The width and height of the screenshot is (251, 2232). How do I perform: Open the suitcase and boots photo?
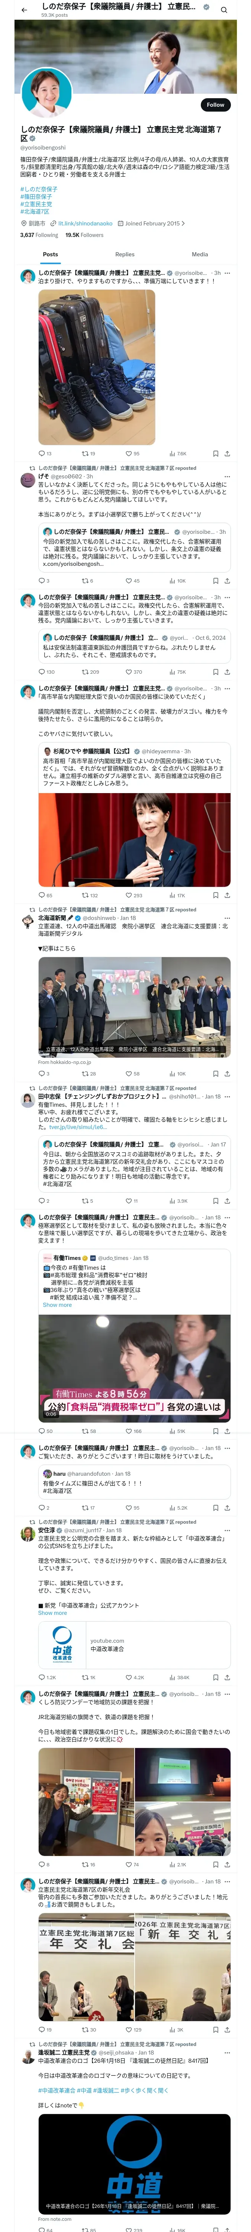click(x=97, y=368)
